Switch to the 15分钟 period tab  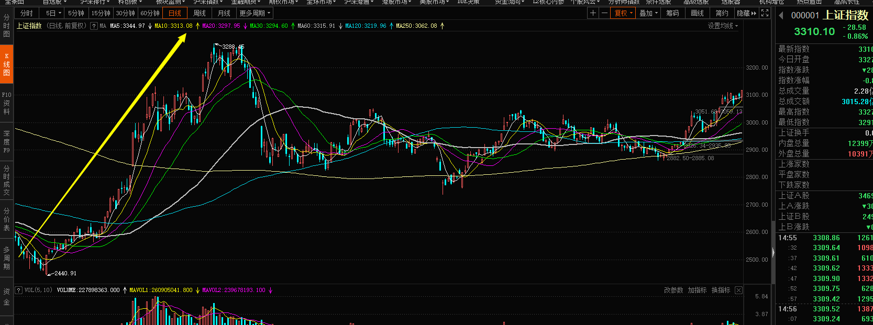[101, 13]
